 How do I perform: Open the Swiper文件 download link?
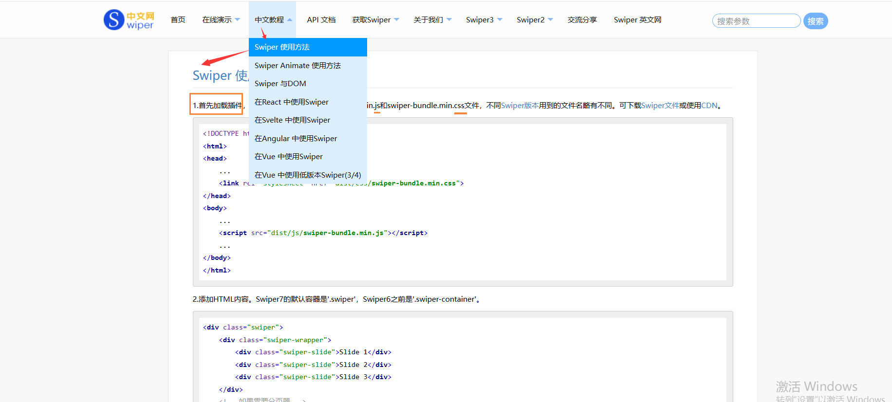pyautogui.click(x=660, y=106)
